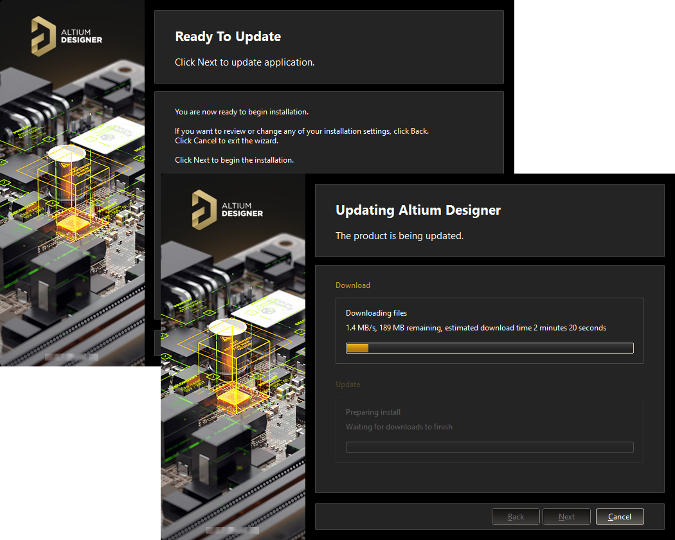This screenshot has width=675, height=540.
Task: Click 'Click Next to update application.' subtitle
Action: 244,62
